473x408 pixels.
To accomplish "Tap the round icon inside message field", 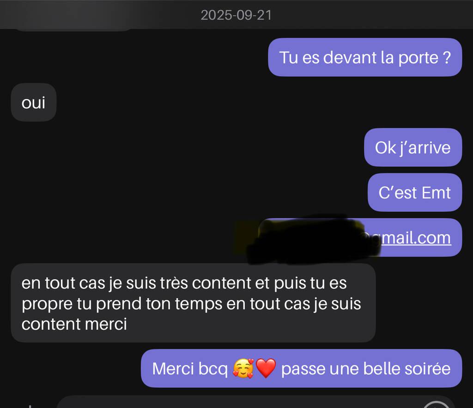I will (x=436, y=405).
